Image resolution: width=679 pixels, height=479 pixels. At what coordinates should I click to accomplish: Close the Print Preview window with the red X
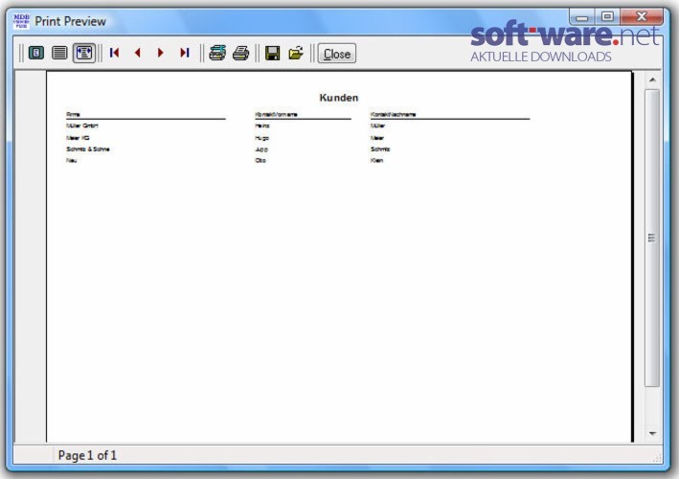tap(642, 17)
